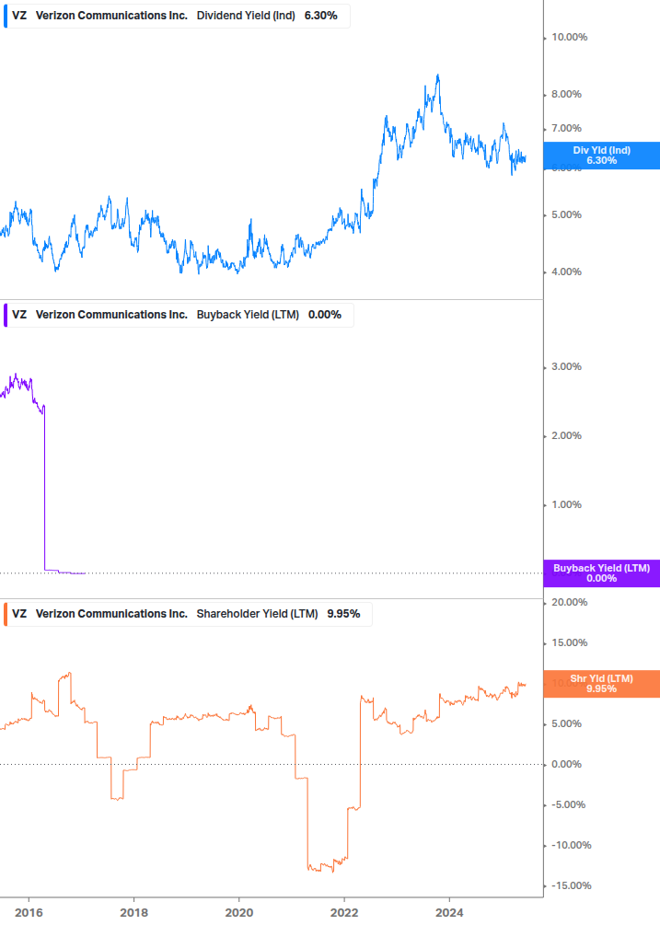This screenshot has width=660, height=925.
Task: Click the purple Buyback Yield 0.00% axis tag
Action: [x=602, y=573]
